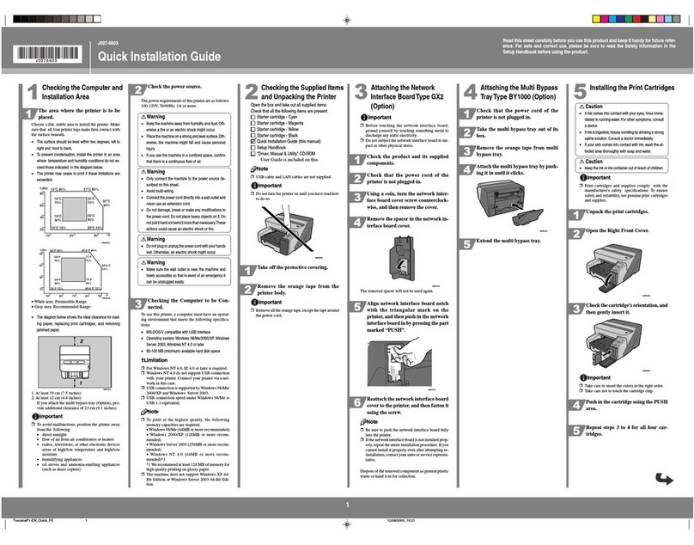Click Caution triangle above 'Keep the ink or ink container'
694x545 pixels.
point(582,162)
